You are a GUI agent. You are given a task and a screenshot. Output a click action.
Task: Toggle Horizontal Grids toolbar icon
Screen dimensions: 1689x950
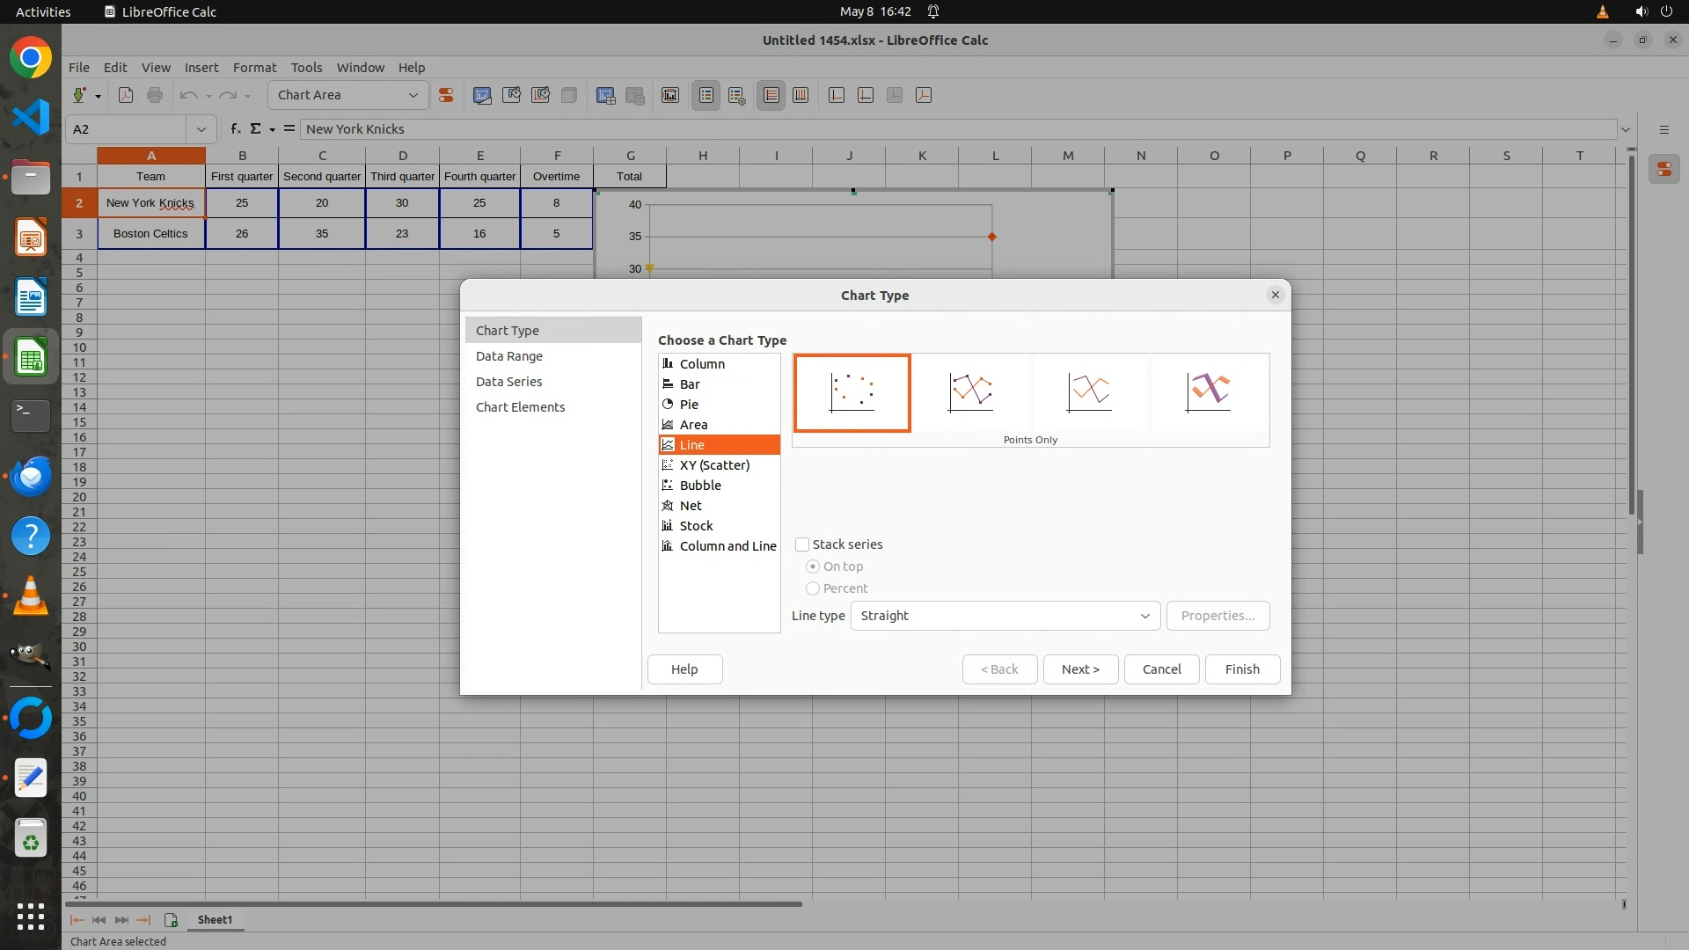click(x=771, y=95)
